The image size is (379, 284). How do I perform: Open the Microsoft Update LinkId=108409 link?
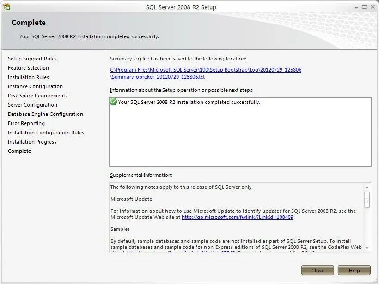pos(238,217)
